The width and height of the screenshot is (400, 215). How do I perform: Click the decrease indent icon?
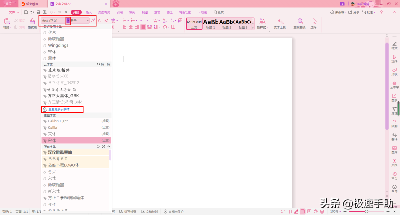point(142,20)
